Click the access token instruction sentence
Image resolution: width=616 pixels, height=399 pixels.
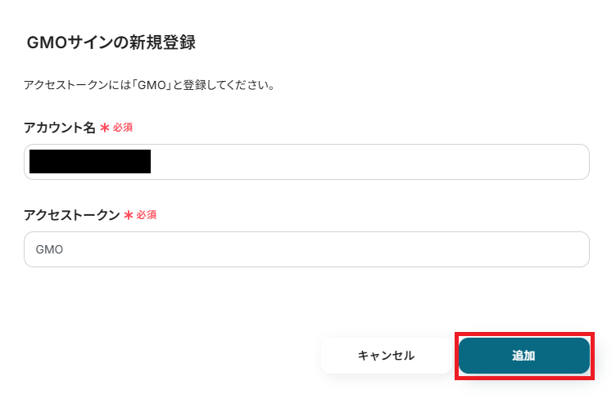[x=148, y=85]
